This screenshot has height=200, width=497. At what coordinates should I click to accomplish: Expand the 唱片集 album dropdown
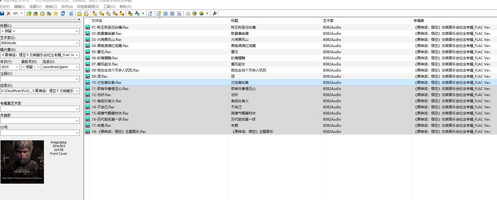tap(77, 55)
